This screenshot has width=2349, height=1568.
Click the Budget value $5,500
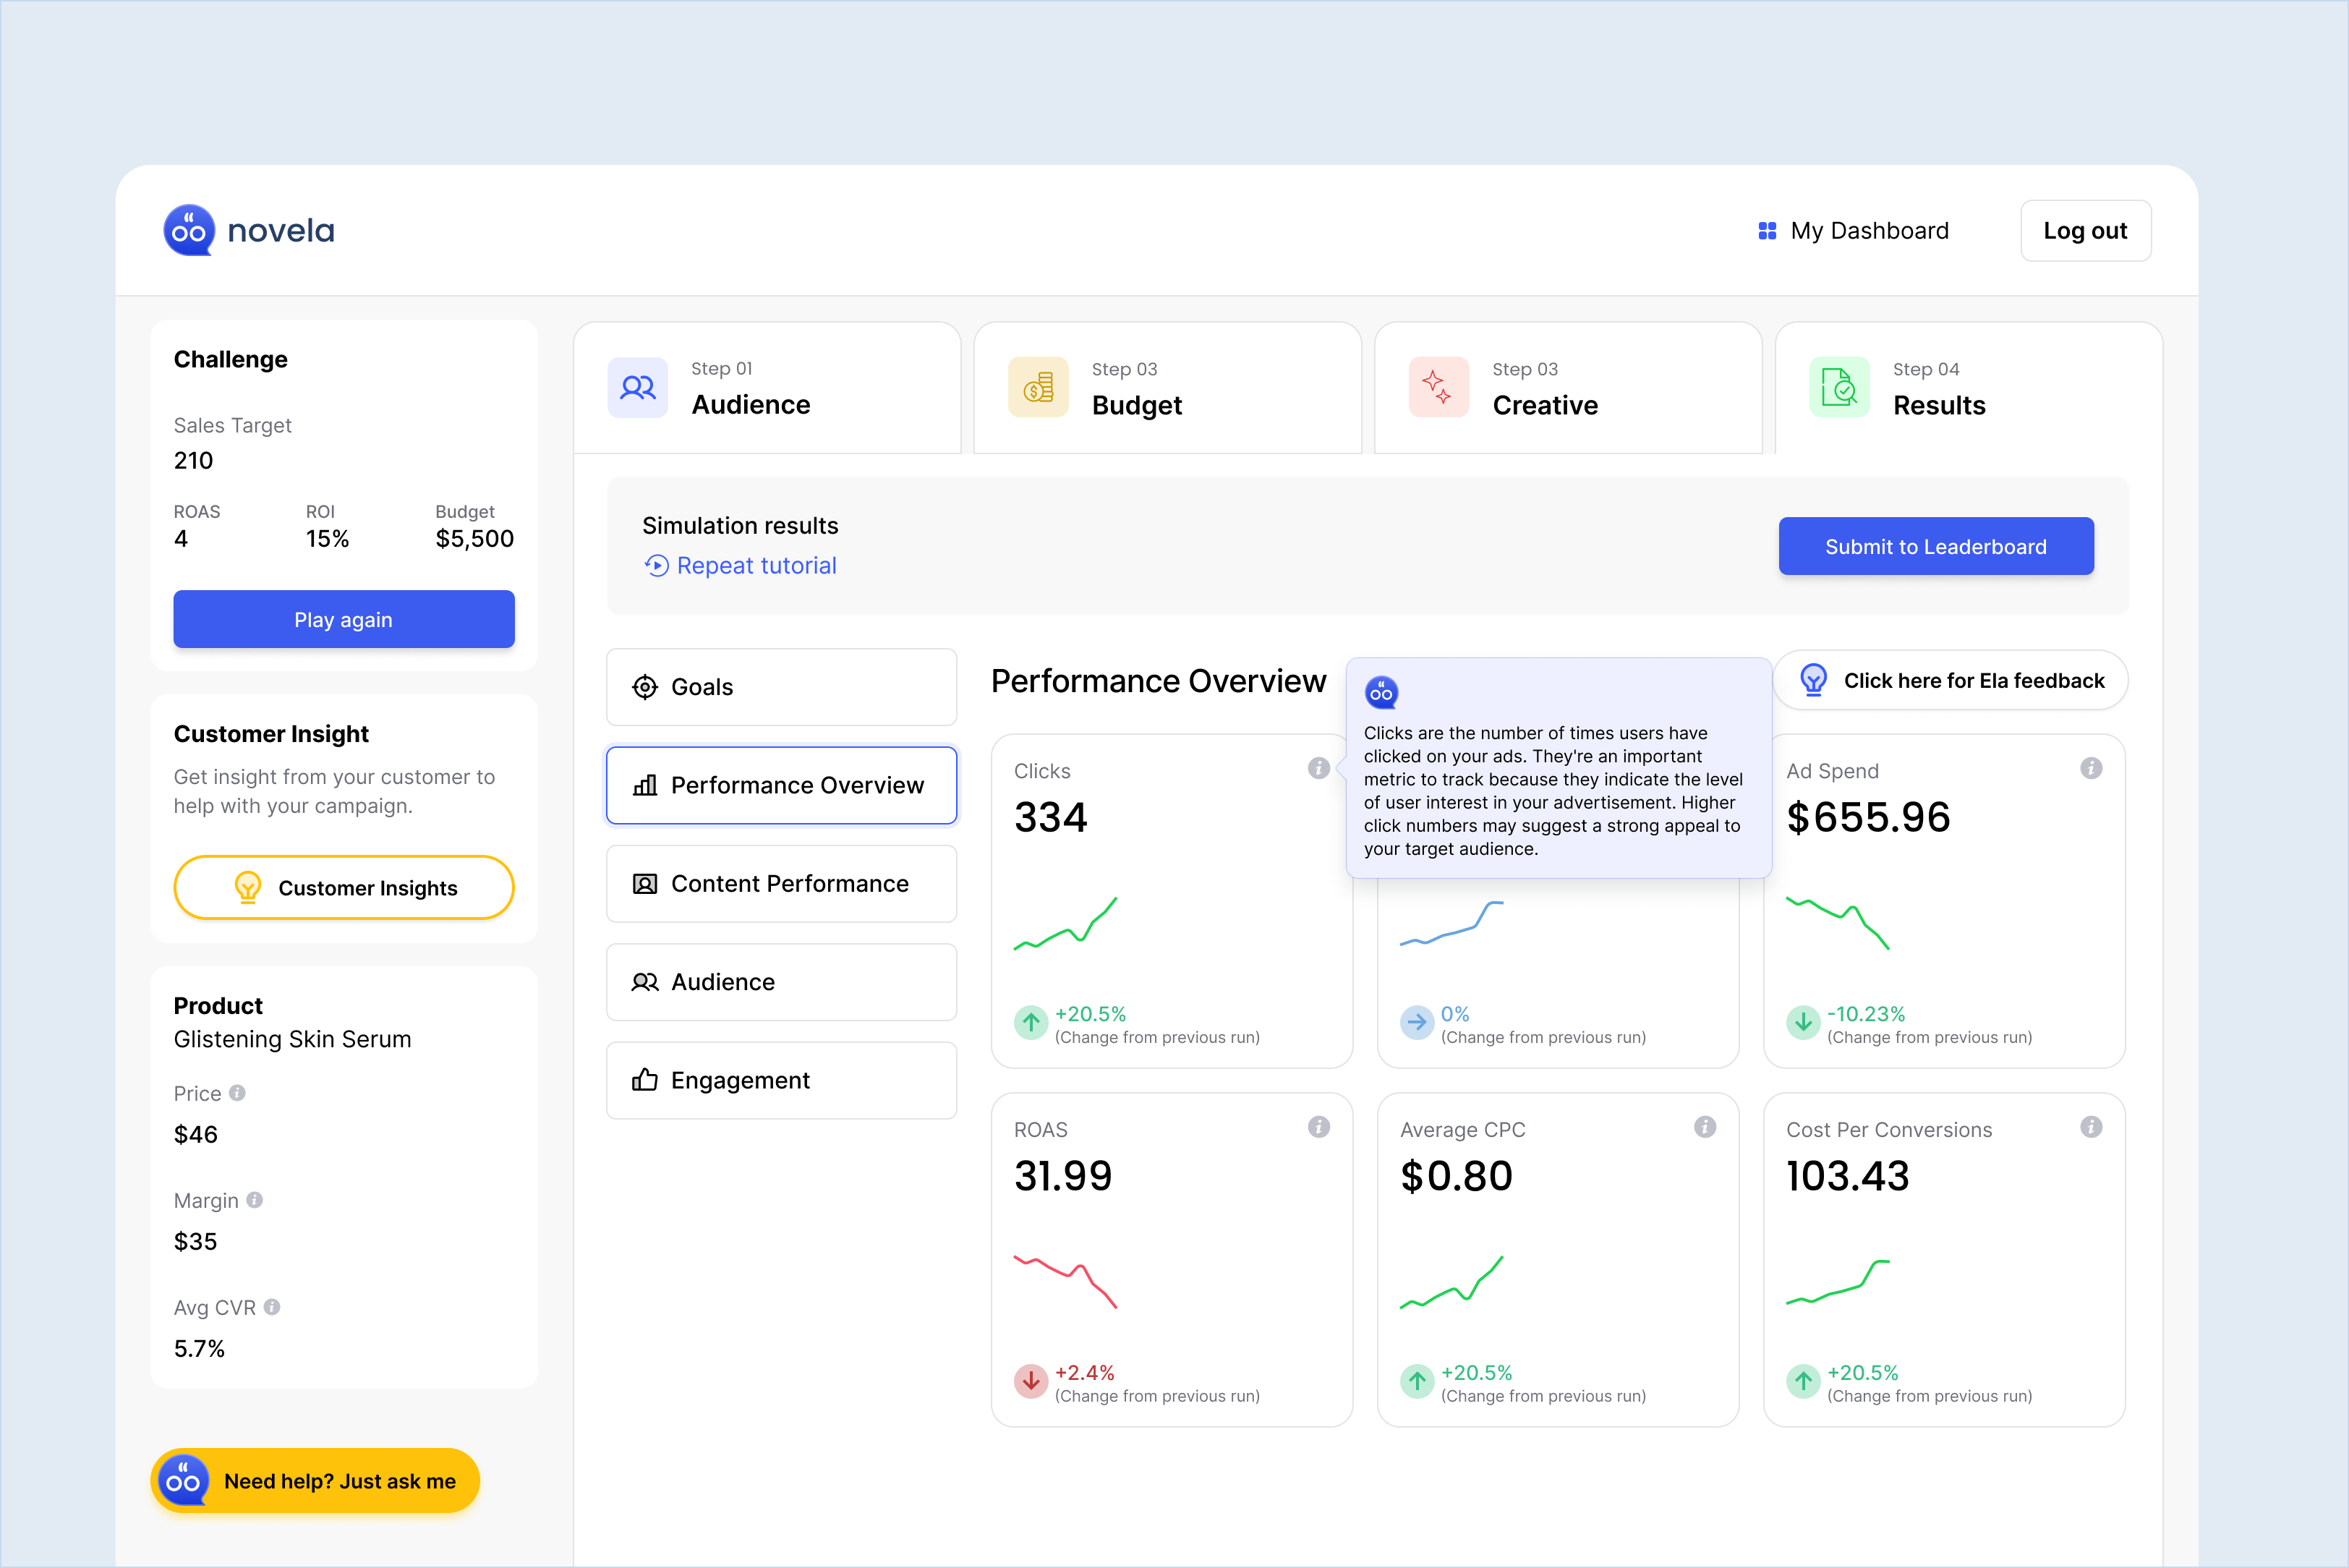click(x=474, y=539)
